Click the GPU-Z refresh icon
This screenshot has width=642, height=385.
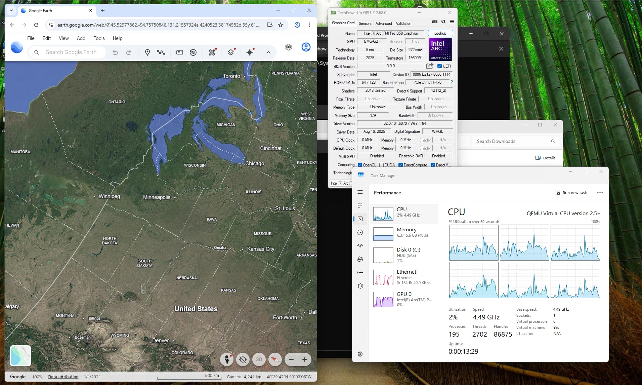[x=443, y=22]
